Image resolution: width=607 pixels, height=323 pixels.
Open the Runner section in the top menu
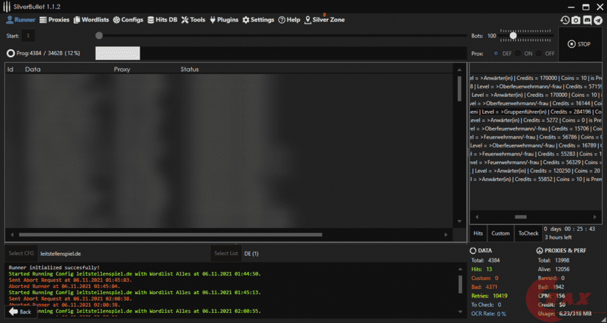click(20, 20)
